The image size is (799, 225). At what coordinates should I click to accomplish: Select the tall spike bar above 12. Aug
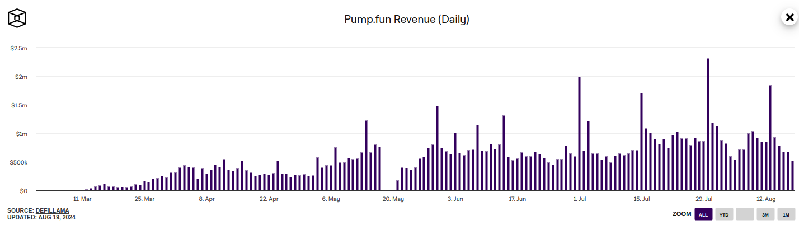pos(770,138)
